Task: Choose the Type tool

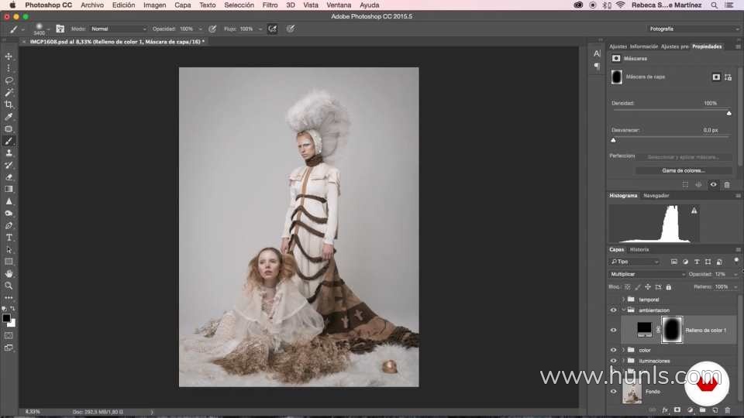Action: click(9, 238)
